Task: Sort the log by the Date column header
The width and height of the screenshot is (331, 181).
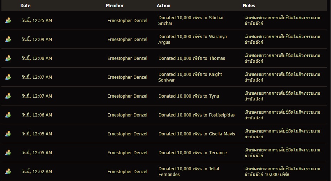Action: (25, 5)
